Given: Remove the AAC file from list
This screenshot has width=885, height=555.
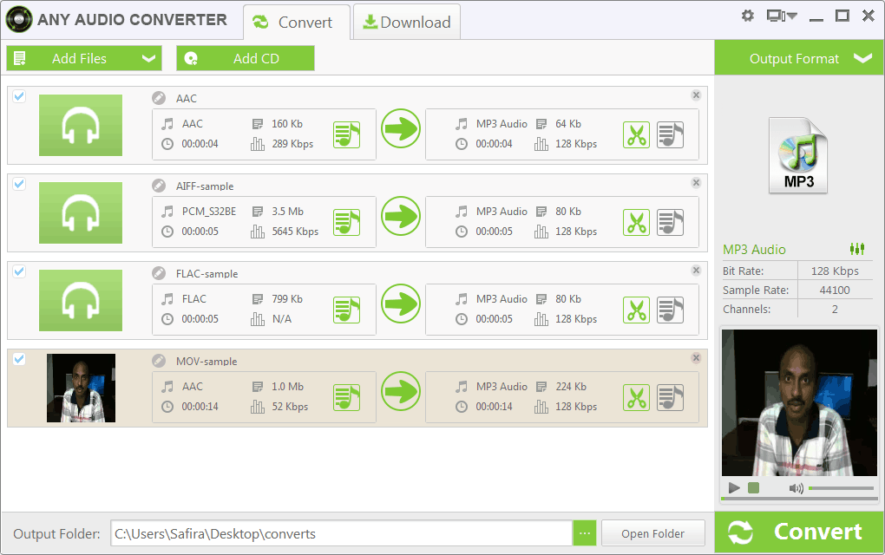Looking at the screenshot, I should (696, 95).
